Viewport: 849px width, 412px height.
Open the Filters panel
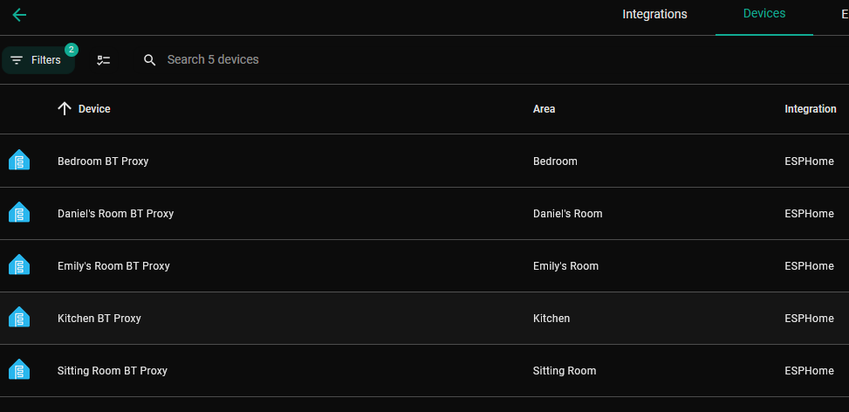tap(38, 60)
